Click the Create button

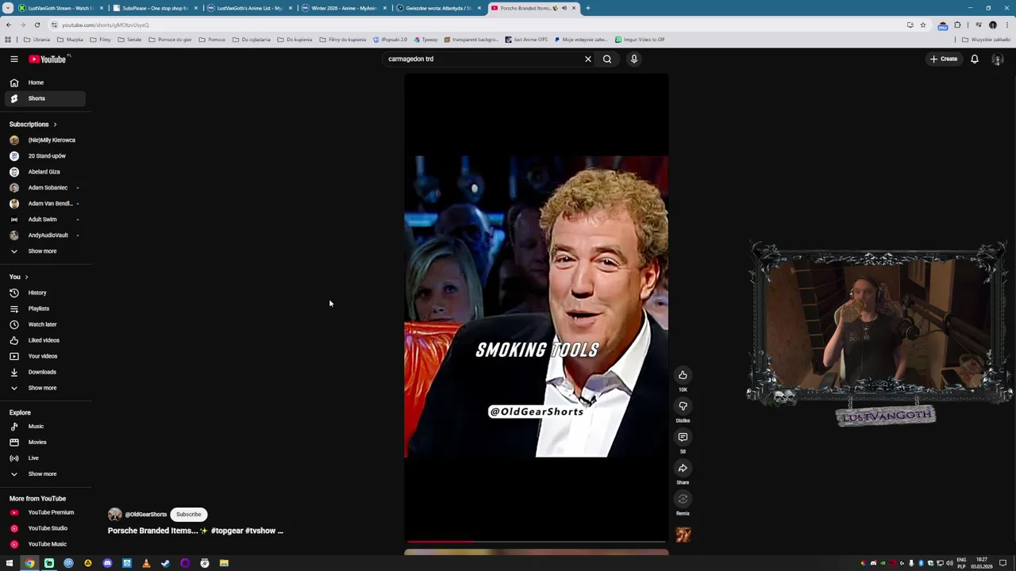click(944, 59)
